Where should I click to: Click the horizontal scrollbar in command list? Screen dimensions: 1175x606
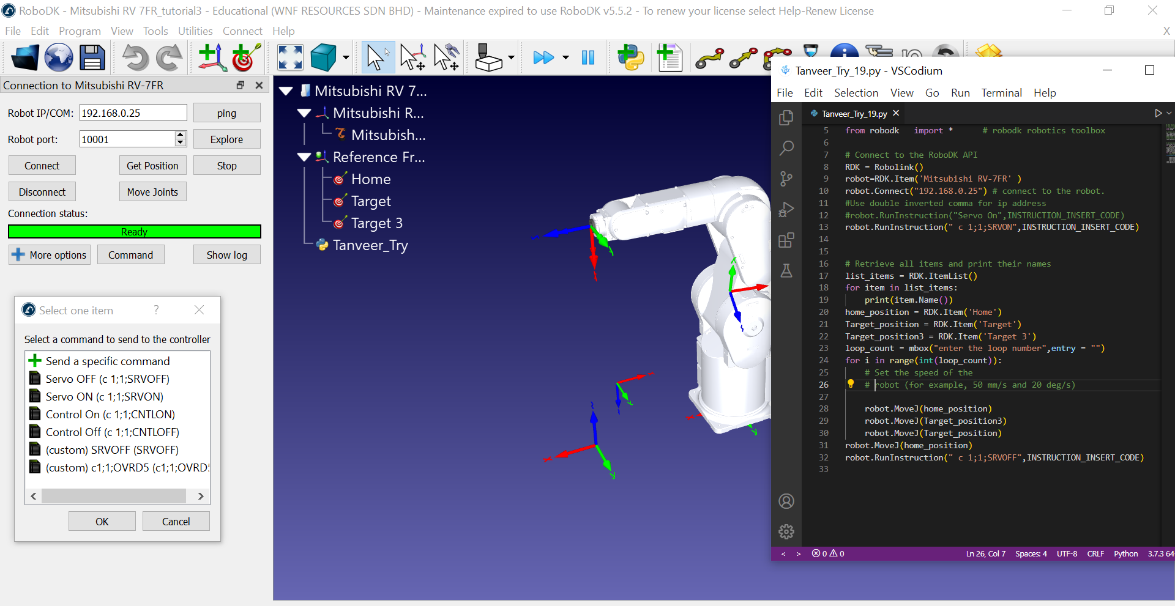[x=114, y=496]
